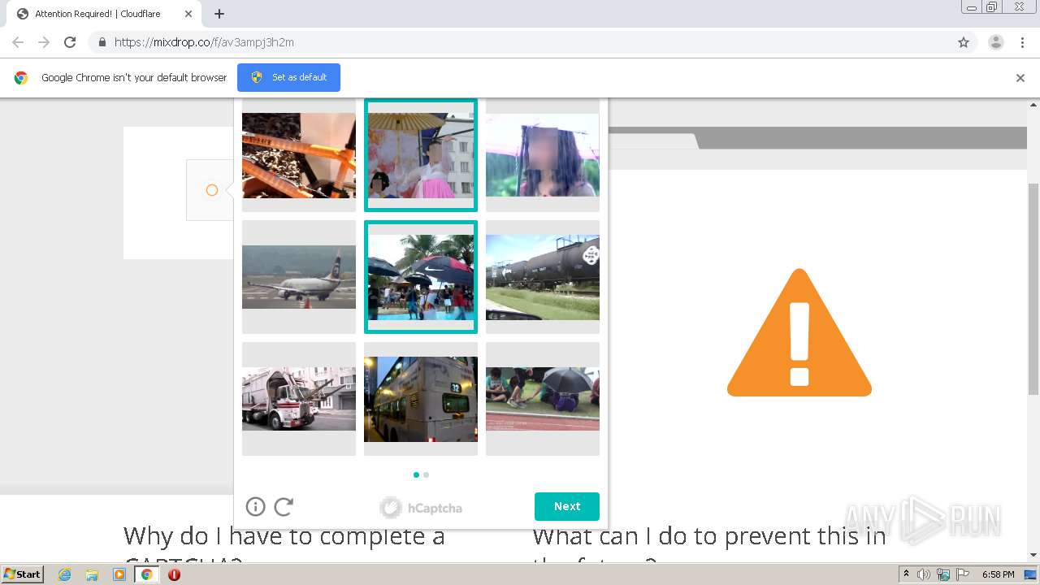The height and width of the screenshot is (585, 1040).
Task: Select the Attention Required! | Cloudflare tab
Action: click(x=104, y=14)
